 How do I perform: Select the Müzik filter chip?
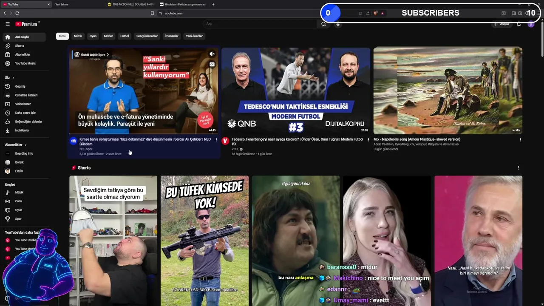pyautogui.click(x=78, y=36)
